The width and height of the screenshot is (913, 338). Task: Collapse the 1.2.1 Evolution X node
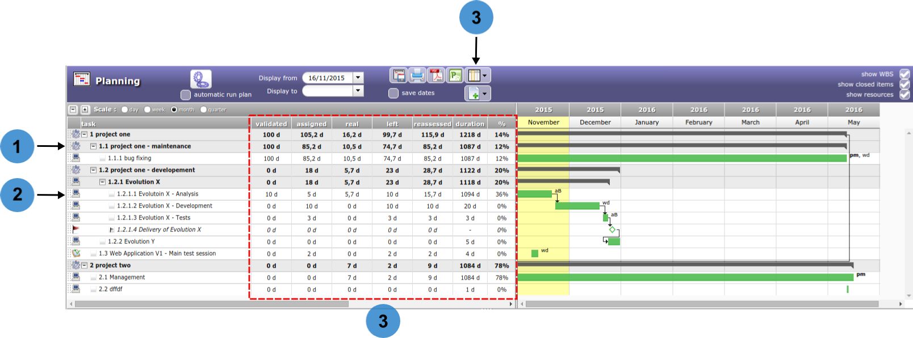[102, 182]
